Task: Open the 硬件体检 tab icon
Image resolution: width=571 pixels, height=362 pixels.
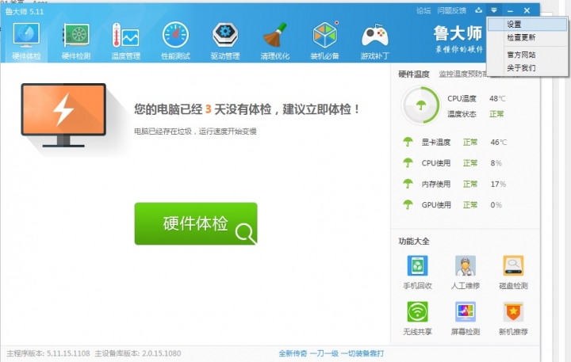Action: pyautogui.click(x=26, y=36)
